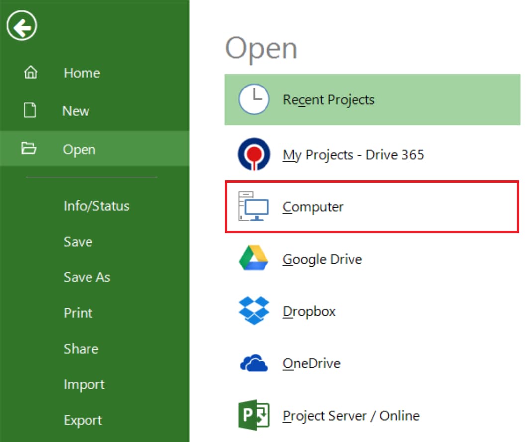Open the Print screen
531x442 pixels.
[78, 313]
